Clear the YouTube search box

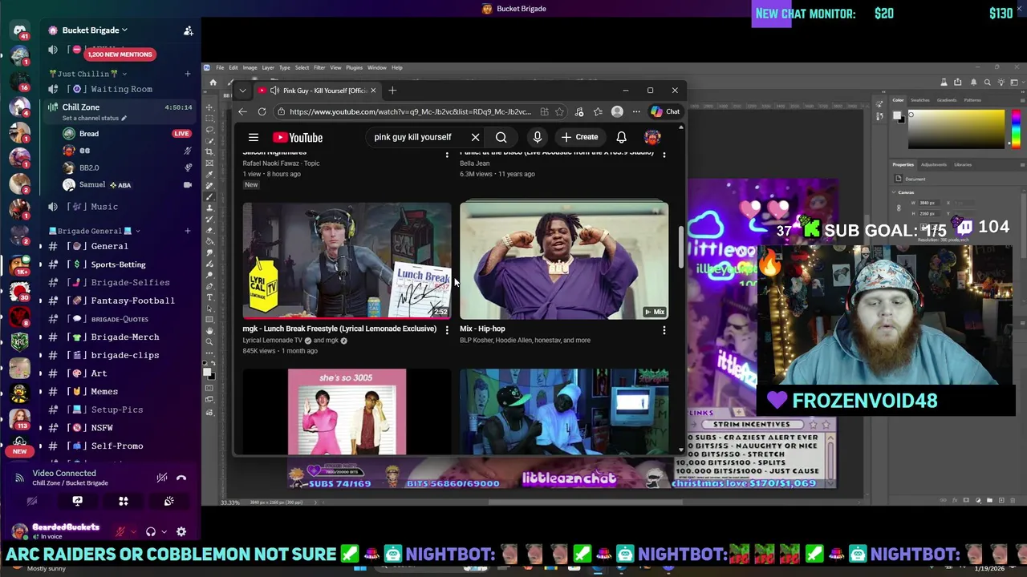pos(475,137)
